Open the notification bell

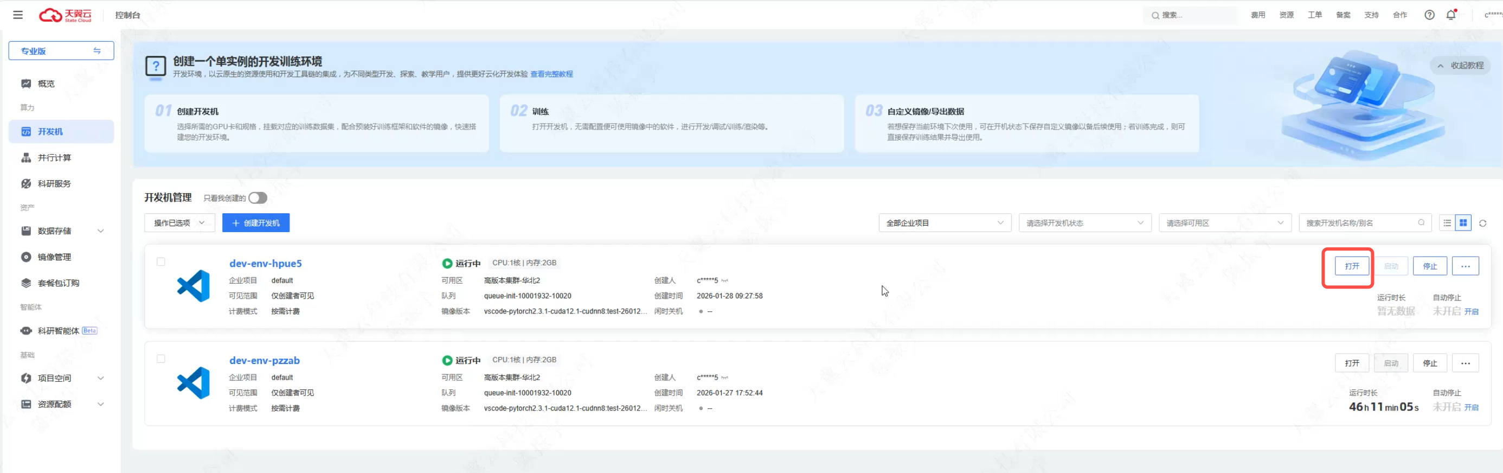[1451, 15]
